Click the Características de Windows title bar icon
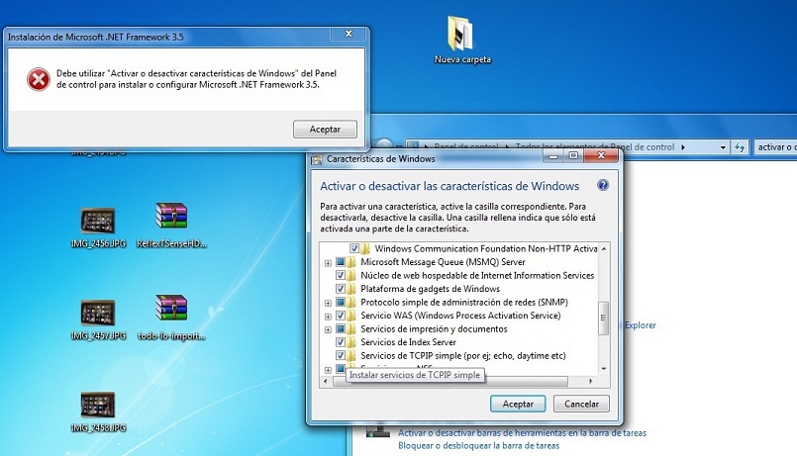This screenshot has height=456, width=797. pyautogui.click(x=317, y=159)
